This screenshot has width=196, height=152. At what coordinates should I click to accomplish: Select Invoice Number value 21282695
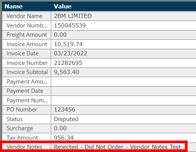click(68, 63)
